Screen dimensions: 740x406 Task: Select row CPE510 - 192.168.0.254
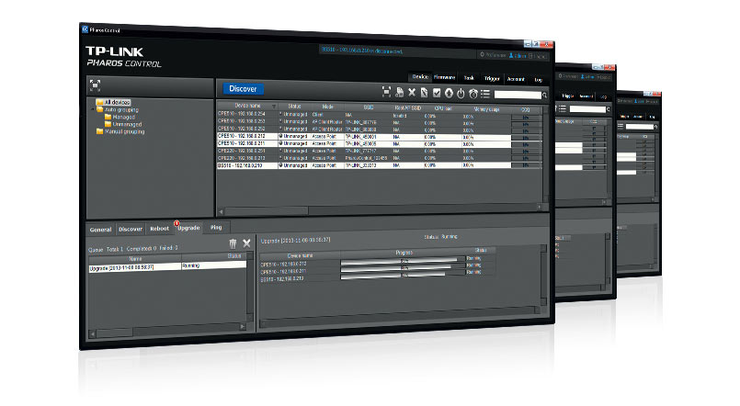click(379, 115)
